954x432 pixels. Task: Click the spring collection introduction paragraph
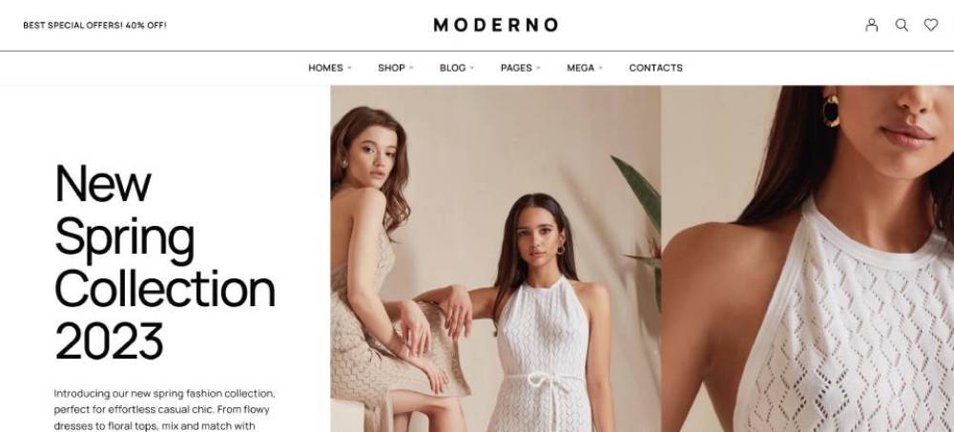click(164, 409)
